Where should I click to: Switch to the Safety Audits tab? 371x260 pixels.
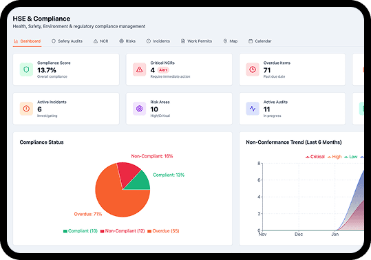point(67,41)
